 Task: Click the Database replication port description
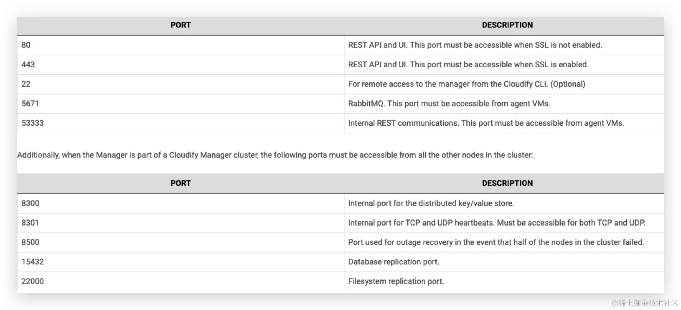pos(394,262)
